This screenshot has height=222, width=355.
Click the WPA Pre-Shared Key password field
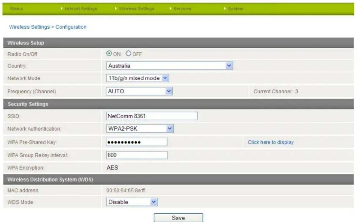(x=137, y=142)
